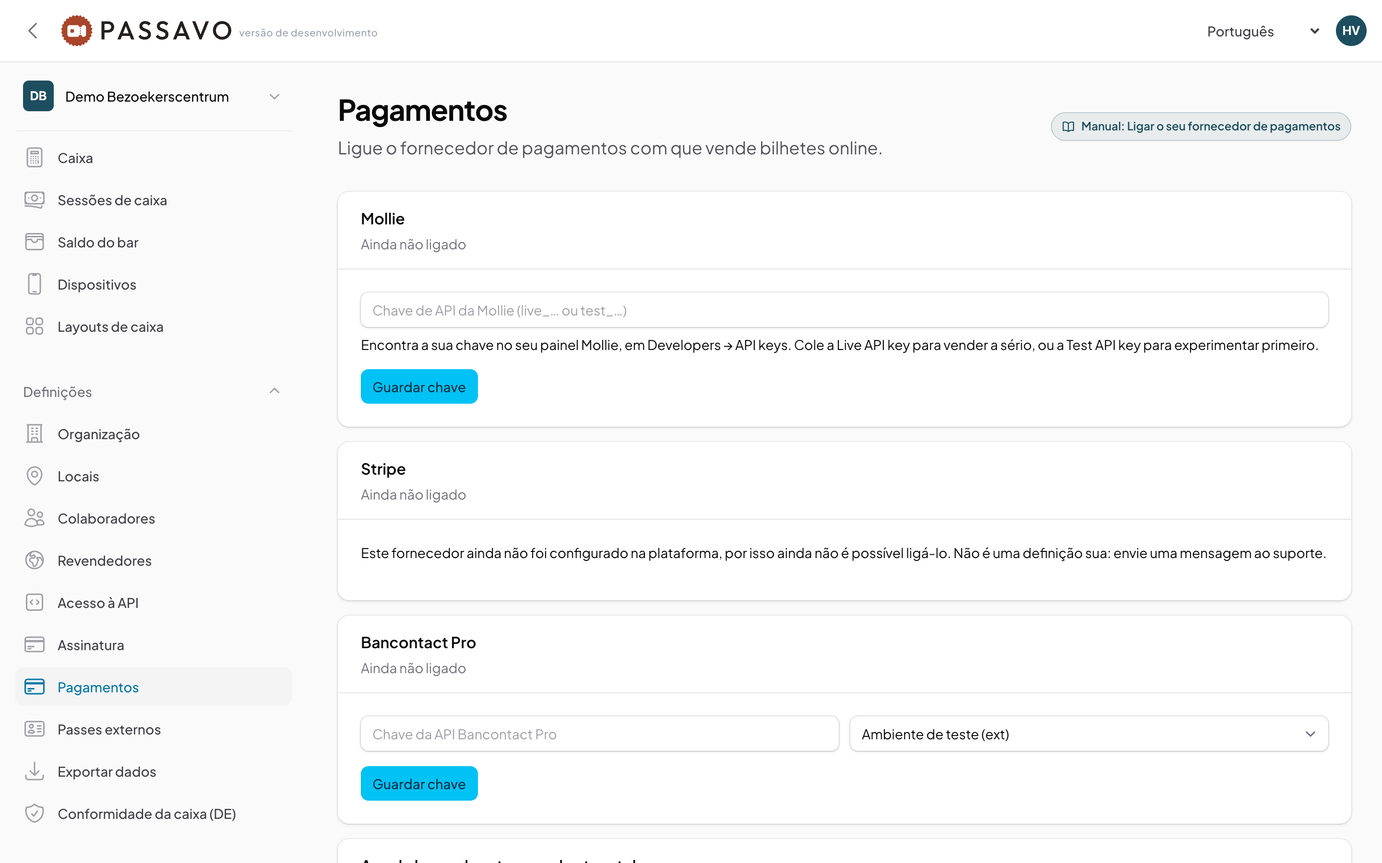Open the Ambiente de teste (ext) dropdown
Screen dimensions: 1382x863
tap(1088, 734)
